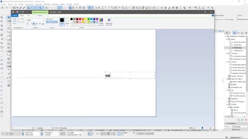
Task: Collapse the Alzados folder in Navigator
Action: 227,62
